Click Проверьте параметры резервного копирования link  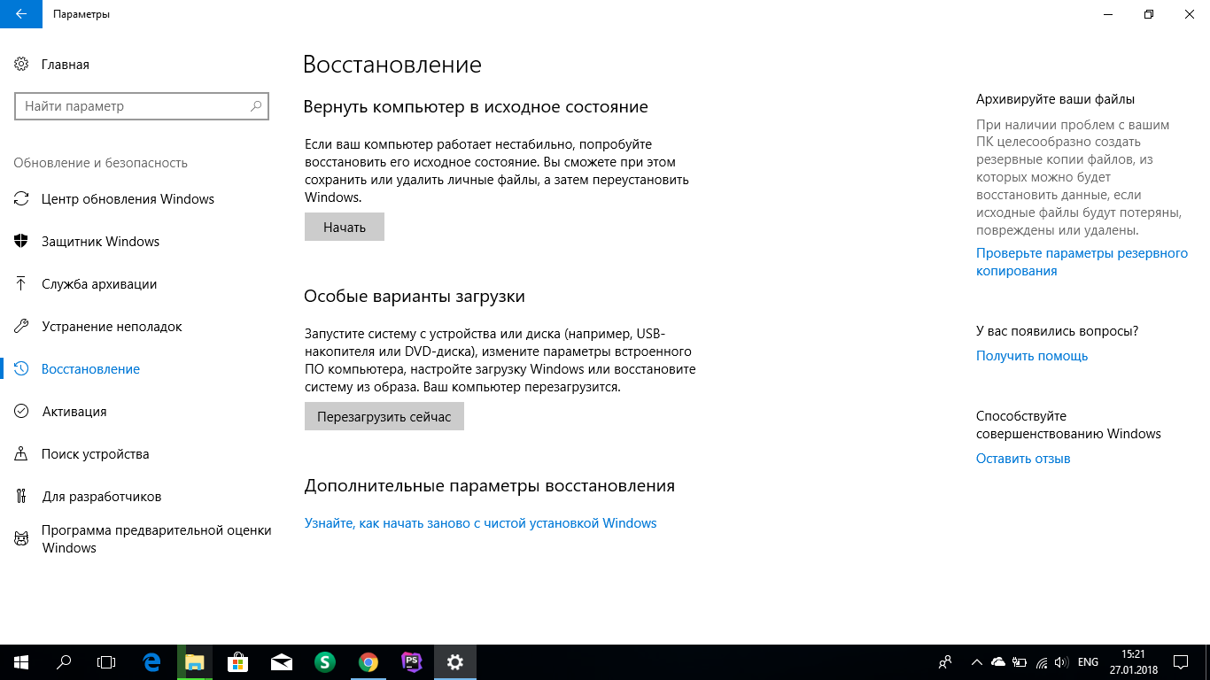pyautogui.click(x=1082, y=262)
